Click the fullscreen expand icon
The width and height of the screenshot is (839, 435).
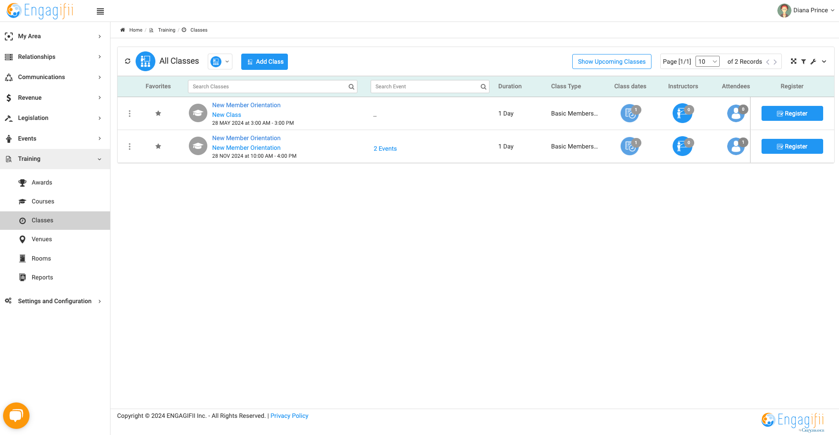click(794, 62)
